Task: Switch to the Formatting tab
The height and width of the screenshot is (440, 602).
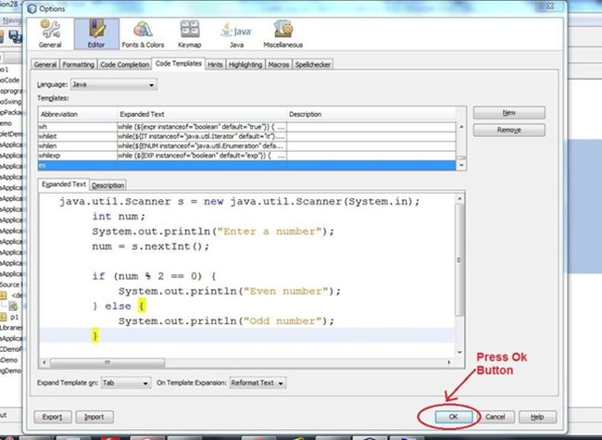Action: pyautogui.click(x=79, y=65)
